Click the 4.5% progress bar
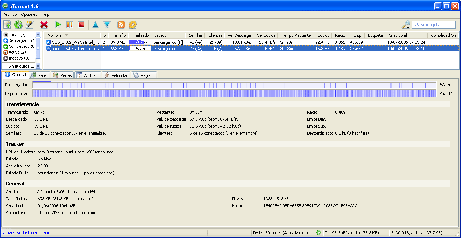The width and height of the screenshot is (461, 238). 140,49
